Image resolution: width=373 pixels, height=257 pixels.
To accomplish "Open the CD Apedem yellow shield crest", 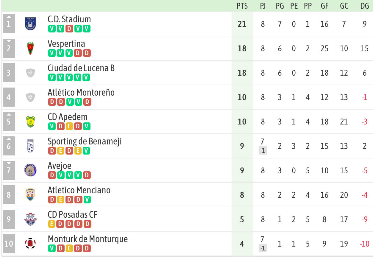I will 30,122.
